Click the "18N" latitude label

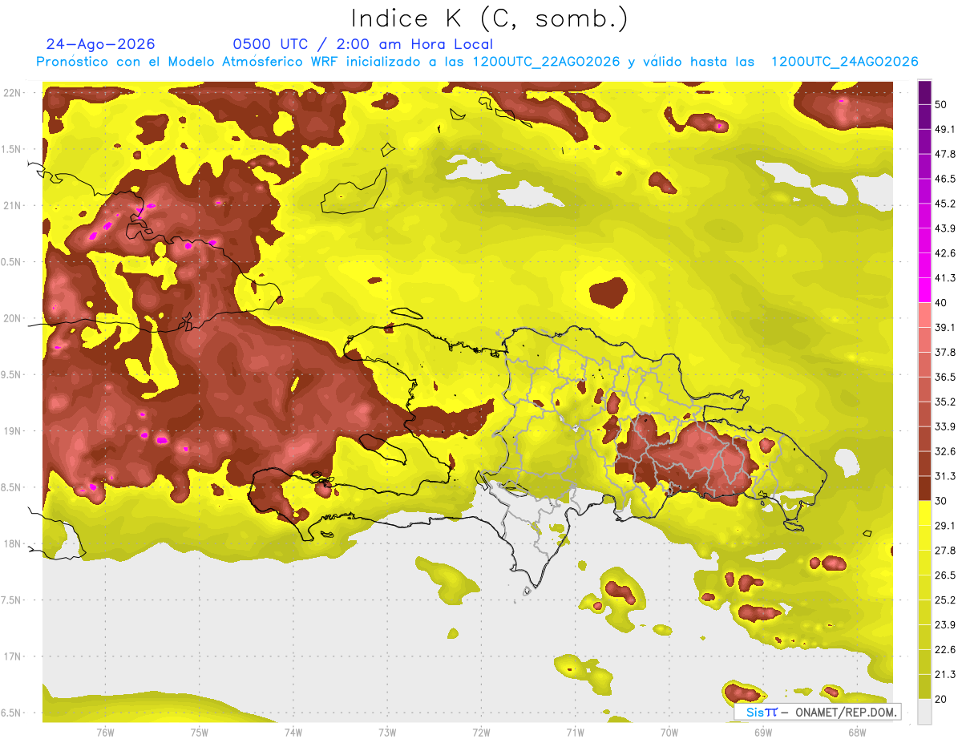click(x=12, y=544)
